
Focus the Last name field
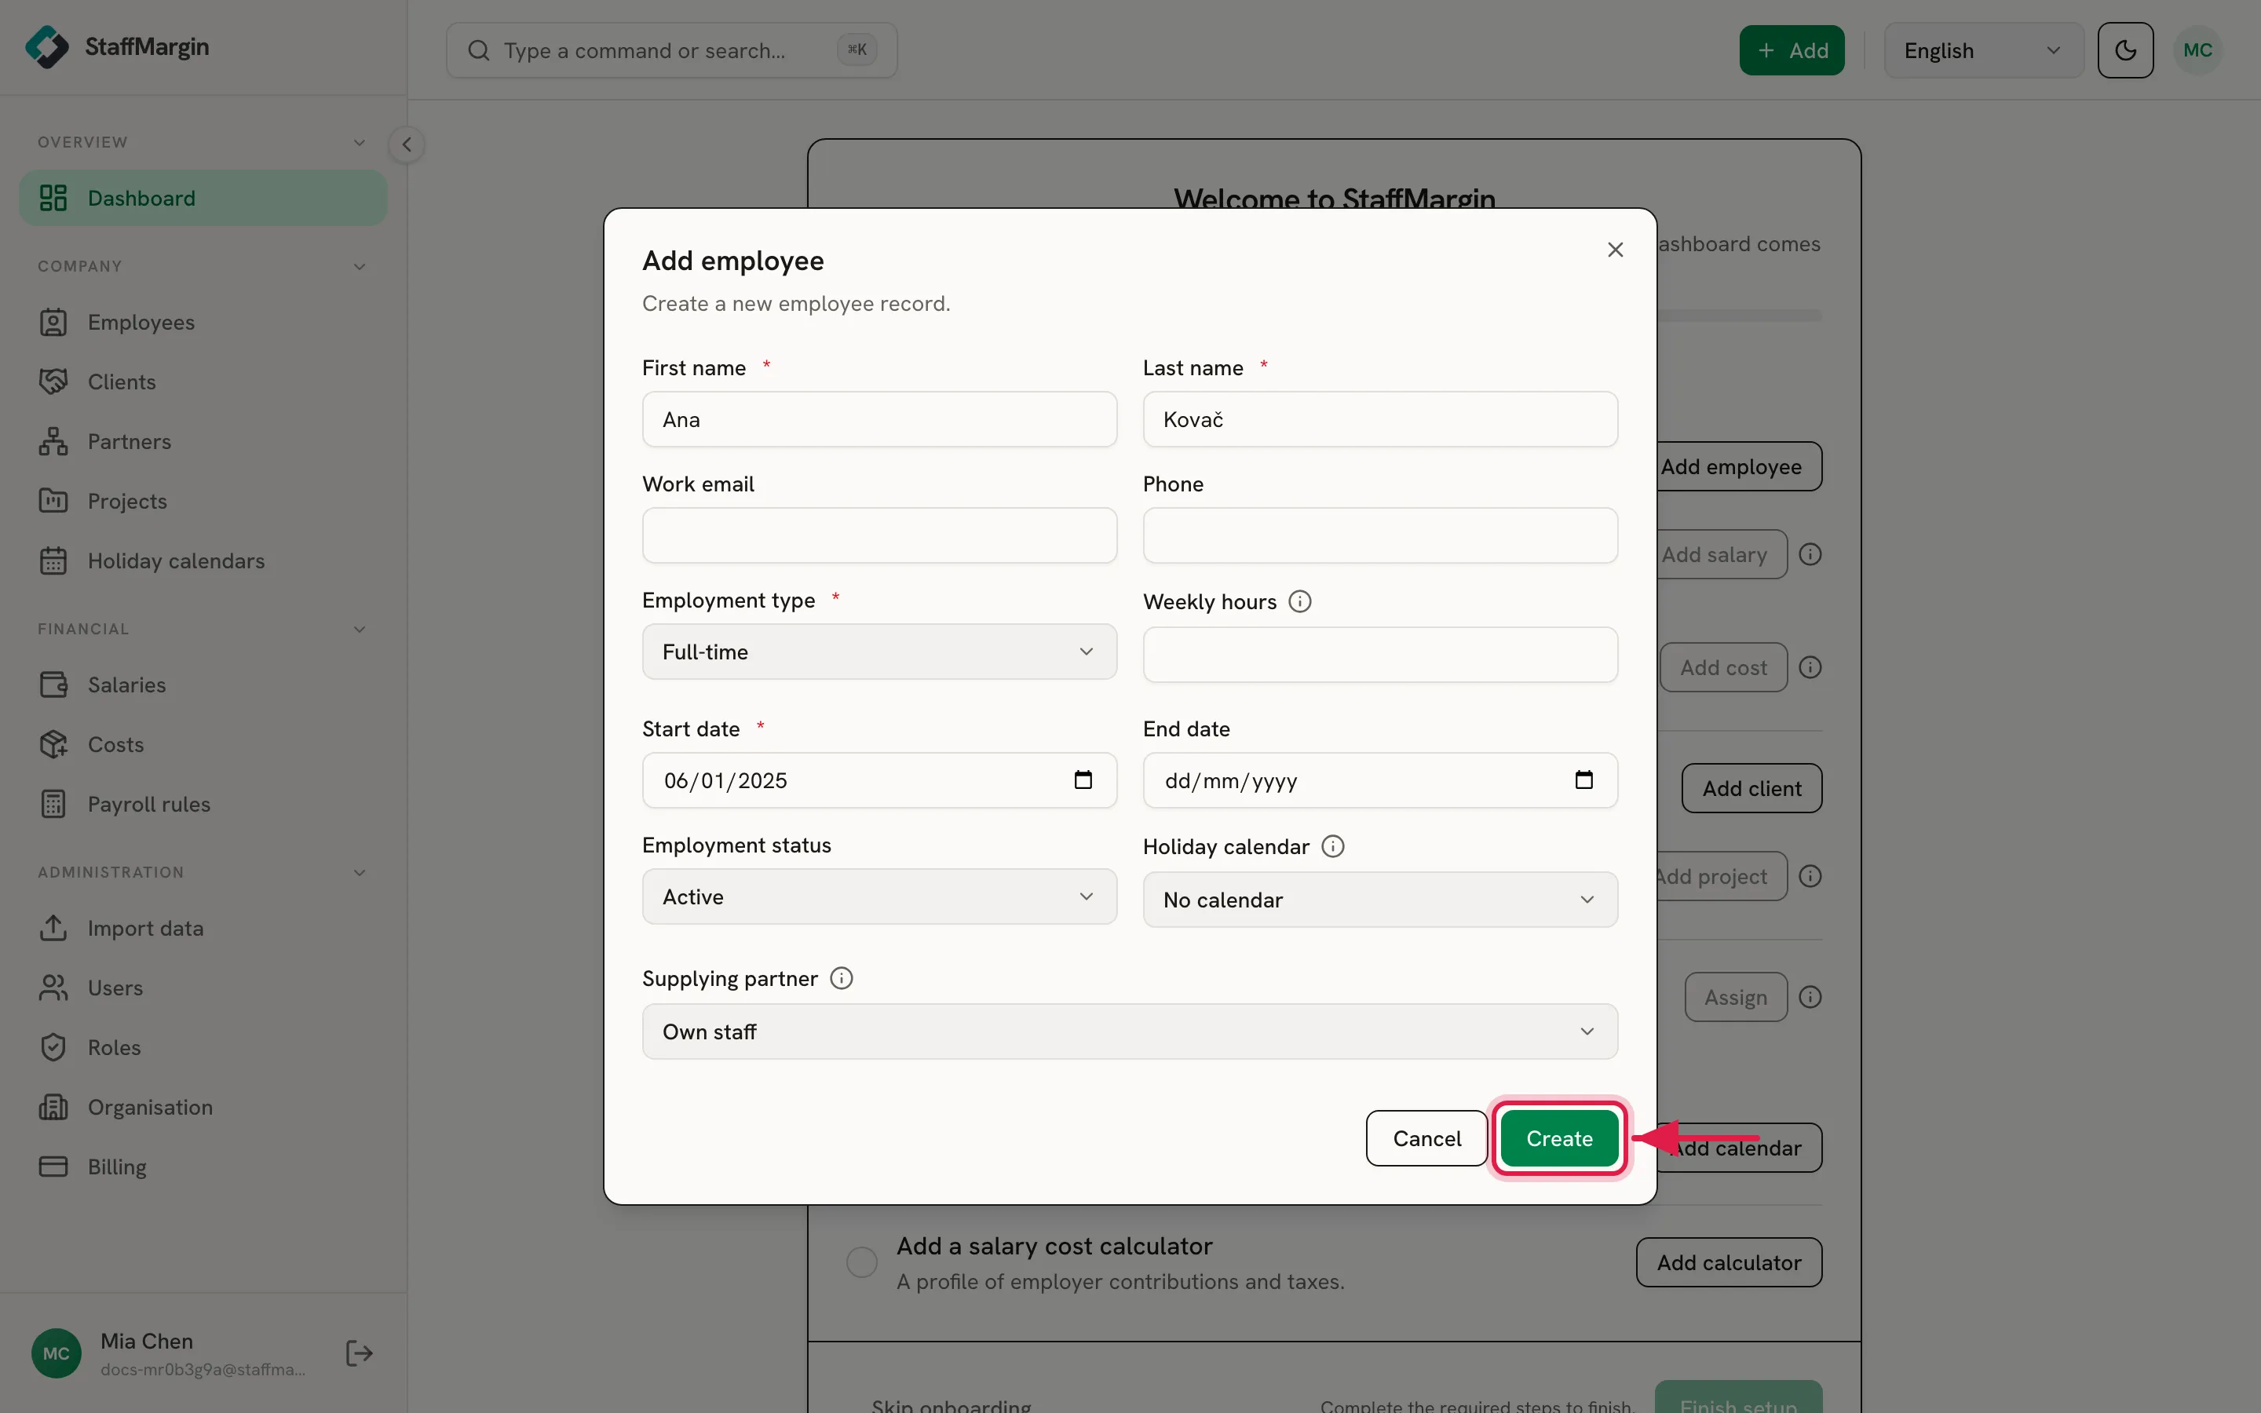[x=1380, y=420]
